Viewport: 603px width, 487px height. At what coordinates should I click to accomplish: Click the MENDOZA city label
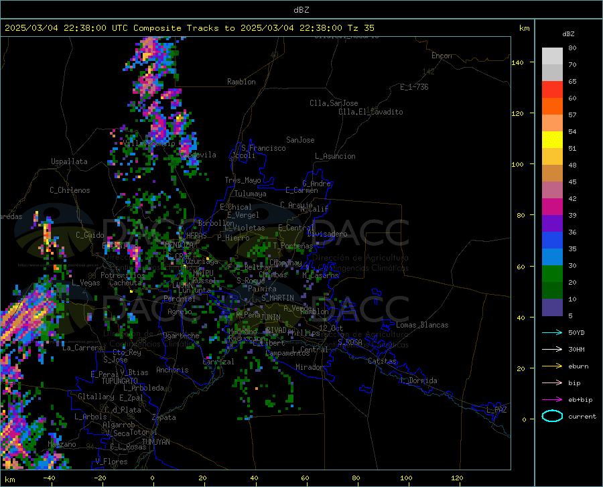coord(179,245)
